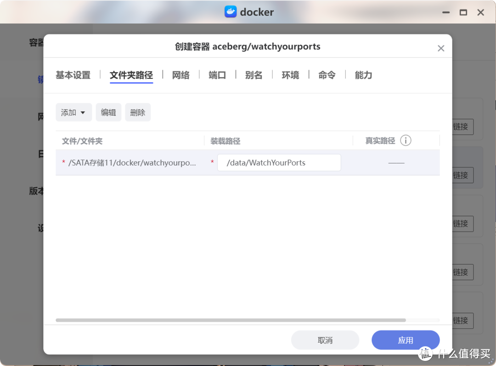Open the 端口 tab
Image resolution: width=496 pixels, height=366 pixels.
217,75
